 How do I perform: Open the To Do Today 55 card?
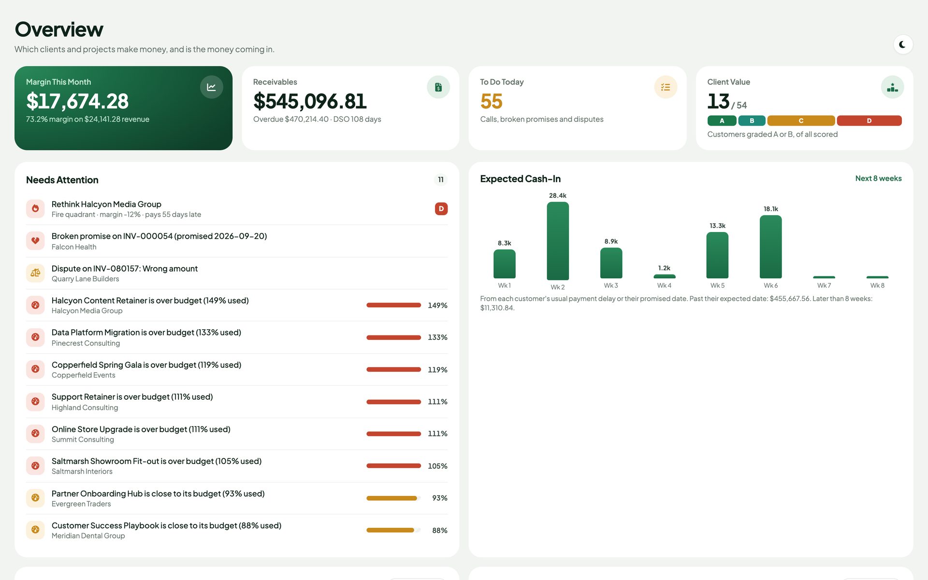pos(578,108)
